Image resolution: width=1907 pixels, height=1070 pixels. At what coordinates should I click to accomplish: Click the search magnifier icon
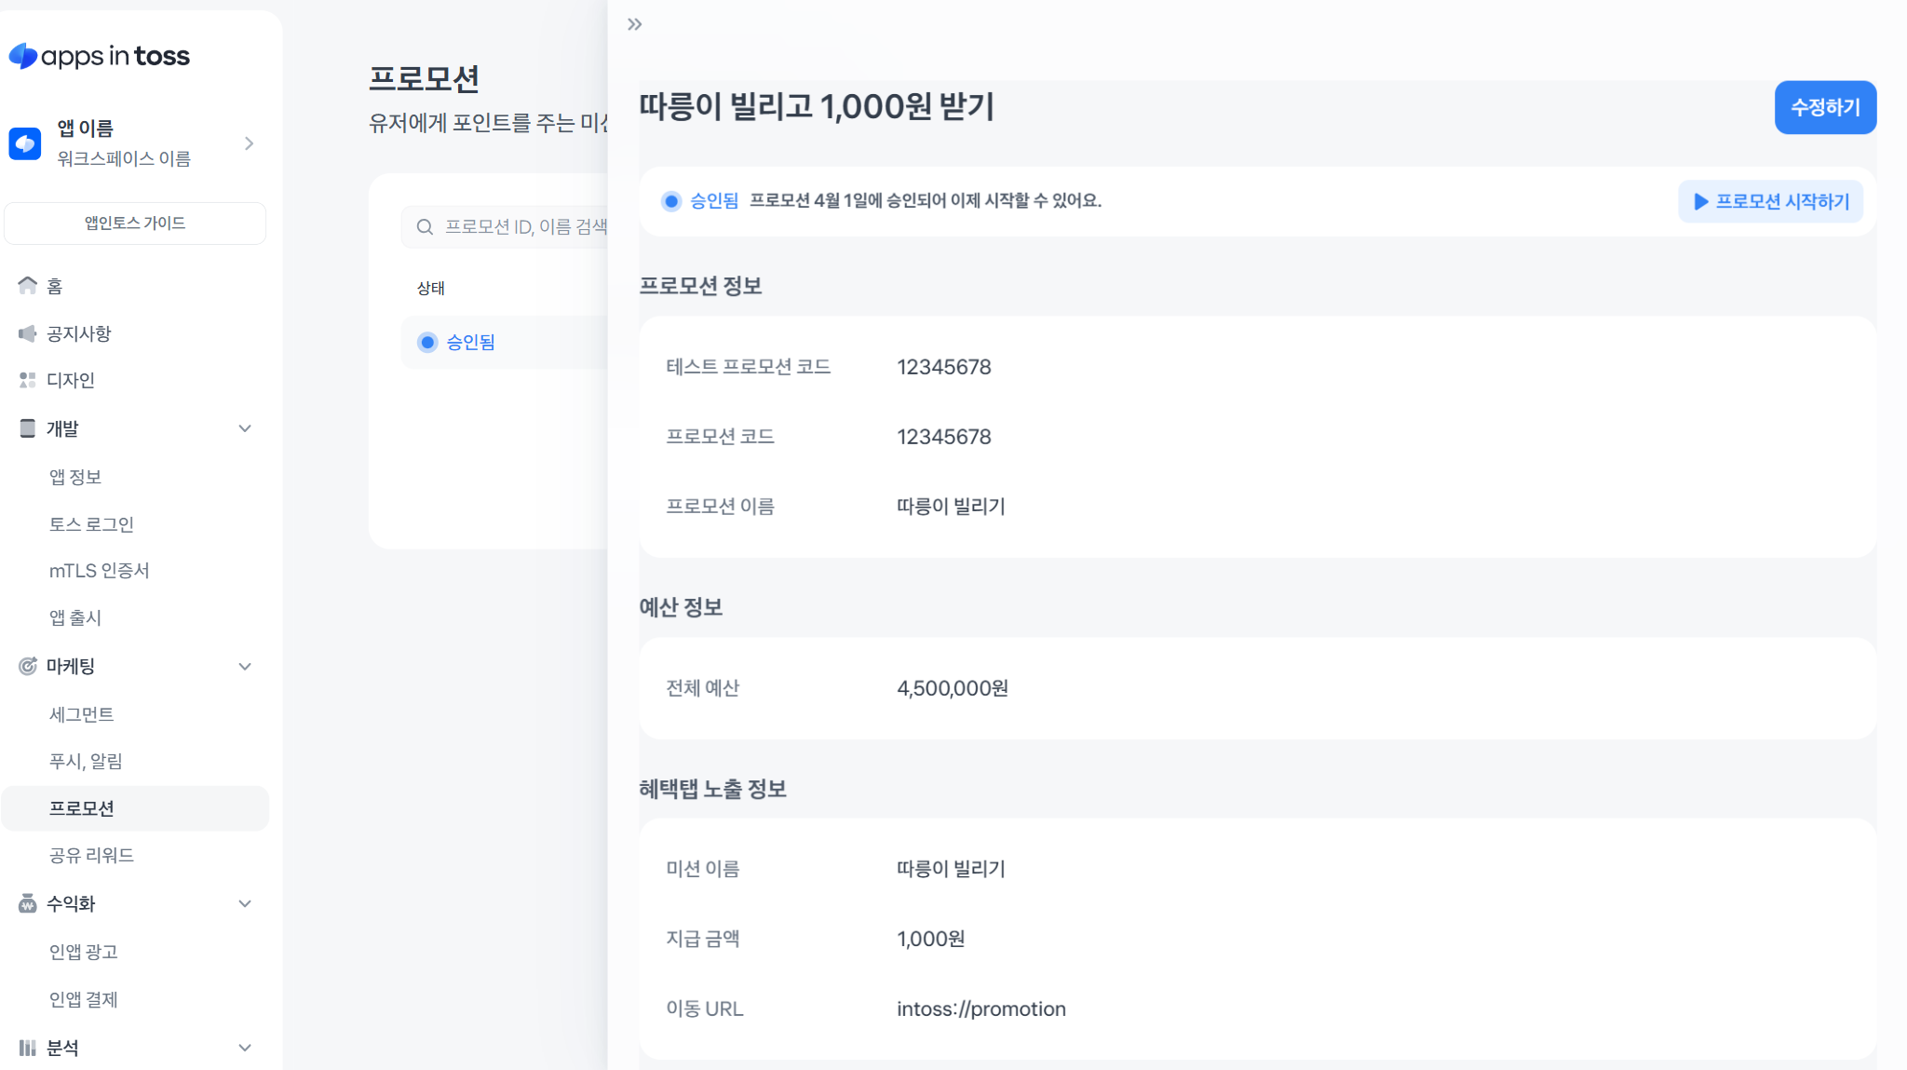click(425, 227)
